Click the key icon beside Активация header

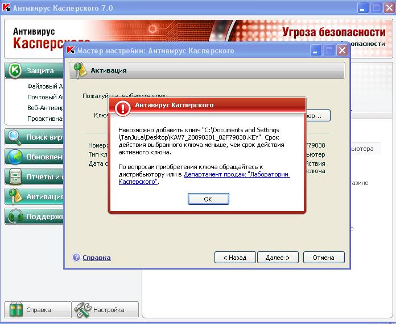coord(79,70)
